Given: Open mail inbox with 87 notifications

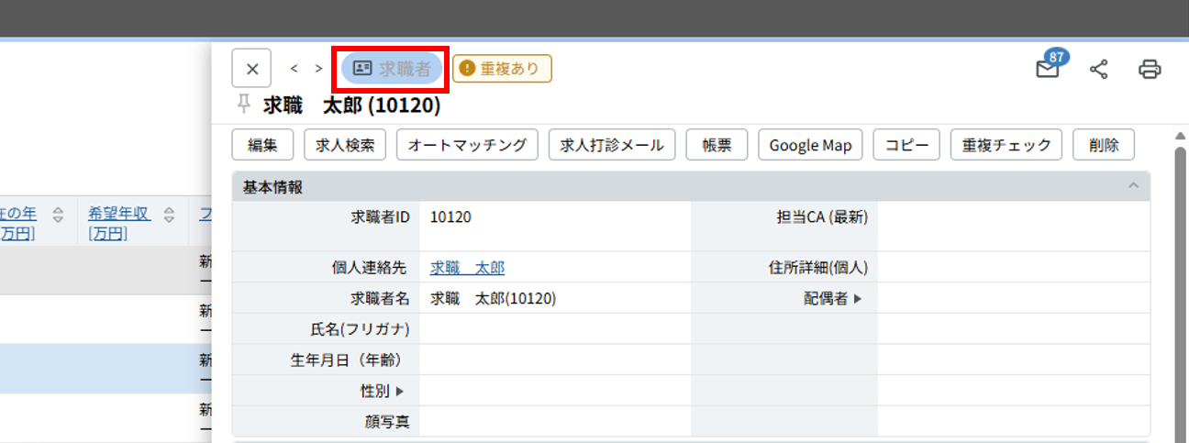Looking at the screenshot, I should tap(1048, 69).
